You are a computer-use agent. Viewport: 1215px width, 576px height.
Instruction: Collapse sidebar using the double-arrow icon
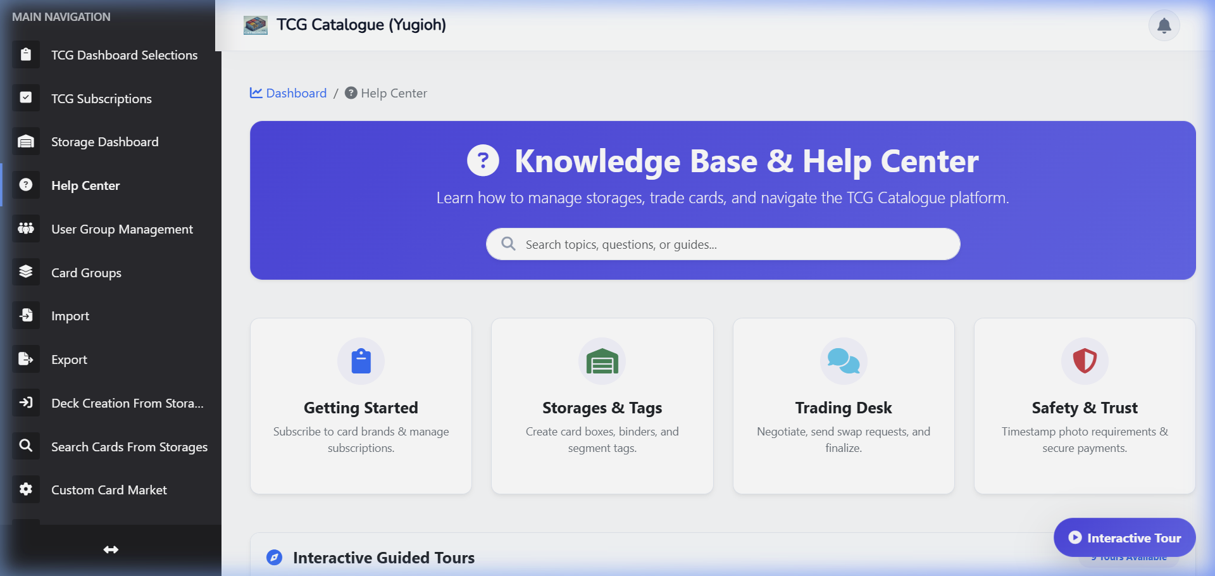pos(111,549)
